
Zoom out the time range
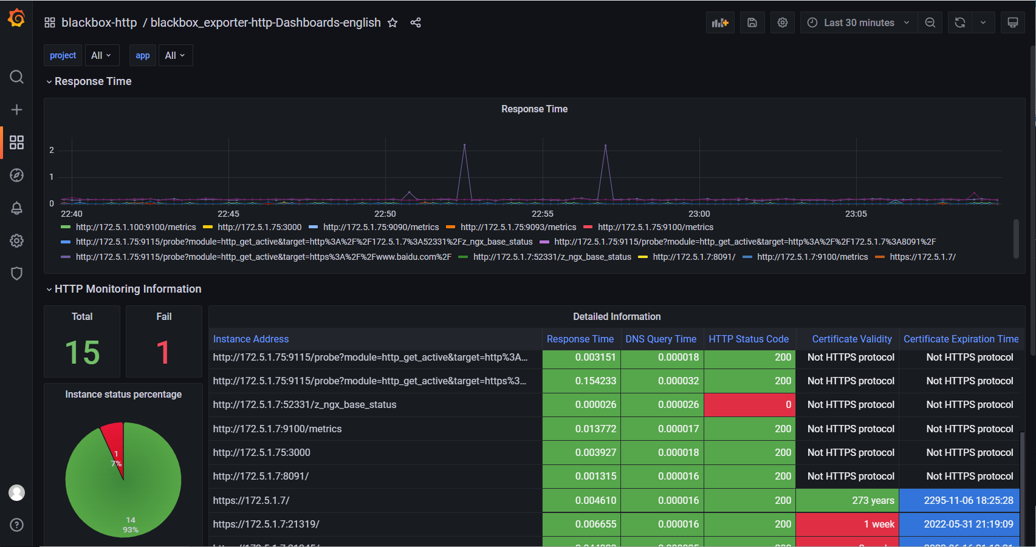click(x=930, y=22)
